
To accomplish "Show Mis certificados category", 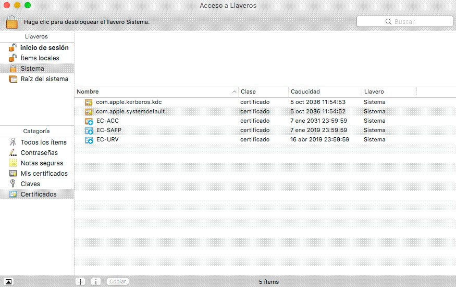I will click(x=44, y=174).
